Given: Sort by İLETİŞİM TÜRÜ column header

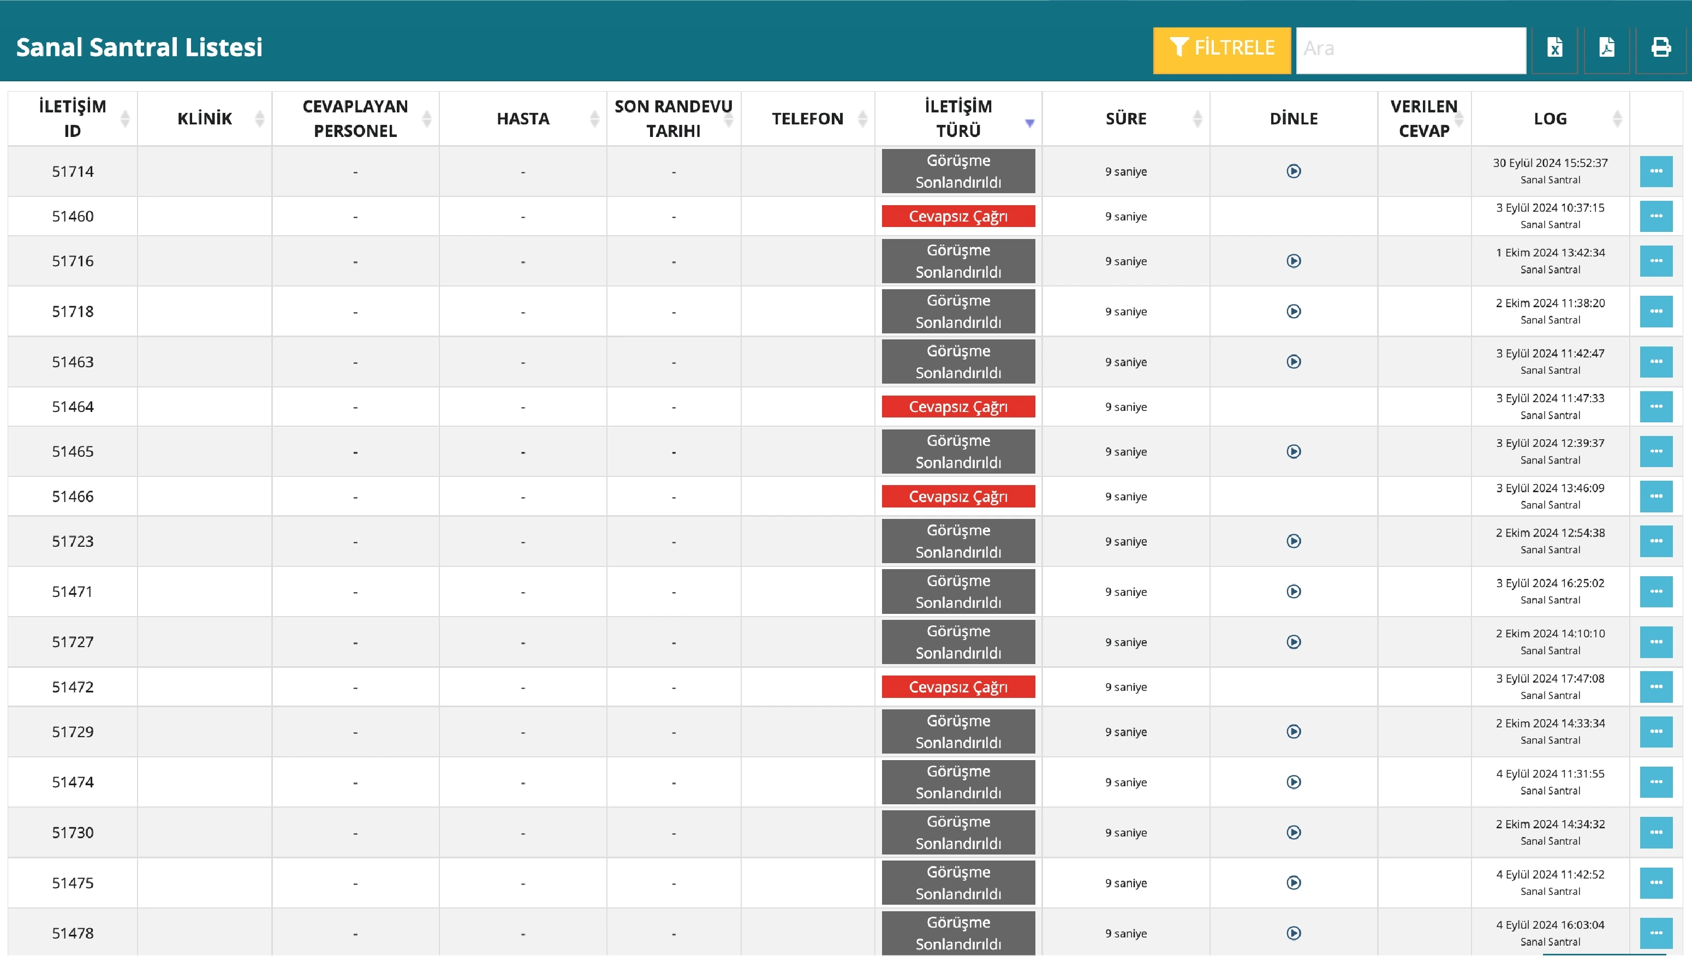Looking at the screenshot, I should (958, 119).
